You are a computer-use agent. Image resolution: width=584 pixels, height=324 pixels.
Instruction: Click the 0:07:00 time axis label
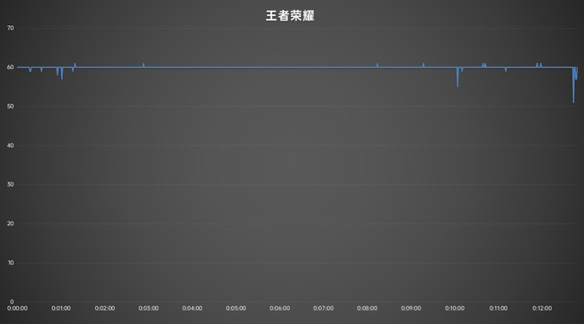(323, 309)
